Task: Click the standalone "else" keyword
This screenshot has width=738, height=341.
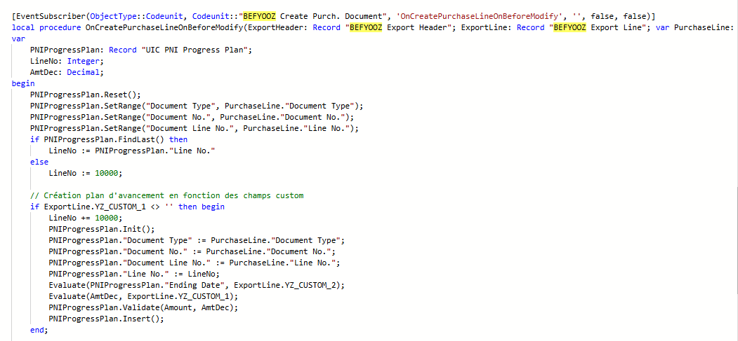Action: (39, 162)
